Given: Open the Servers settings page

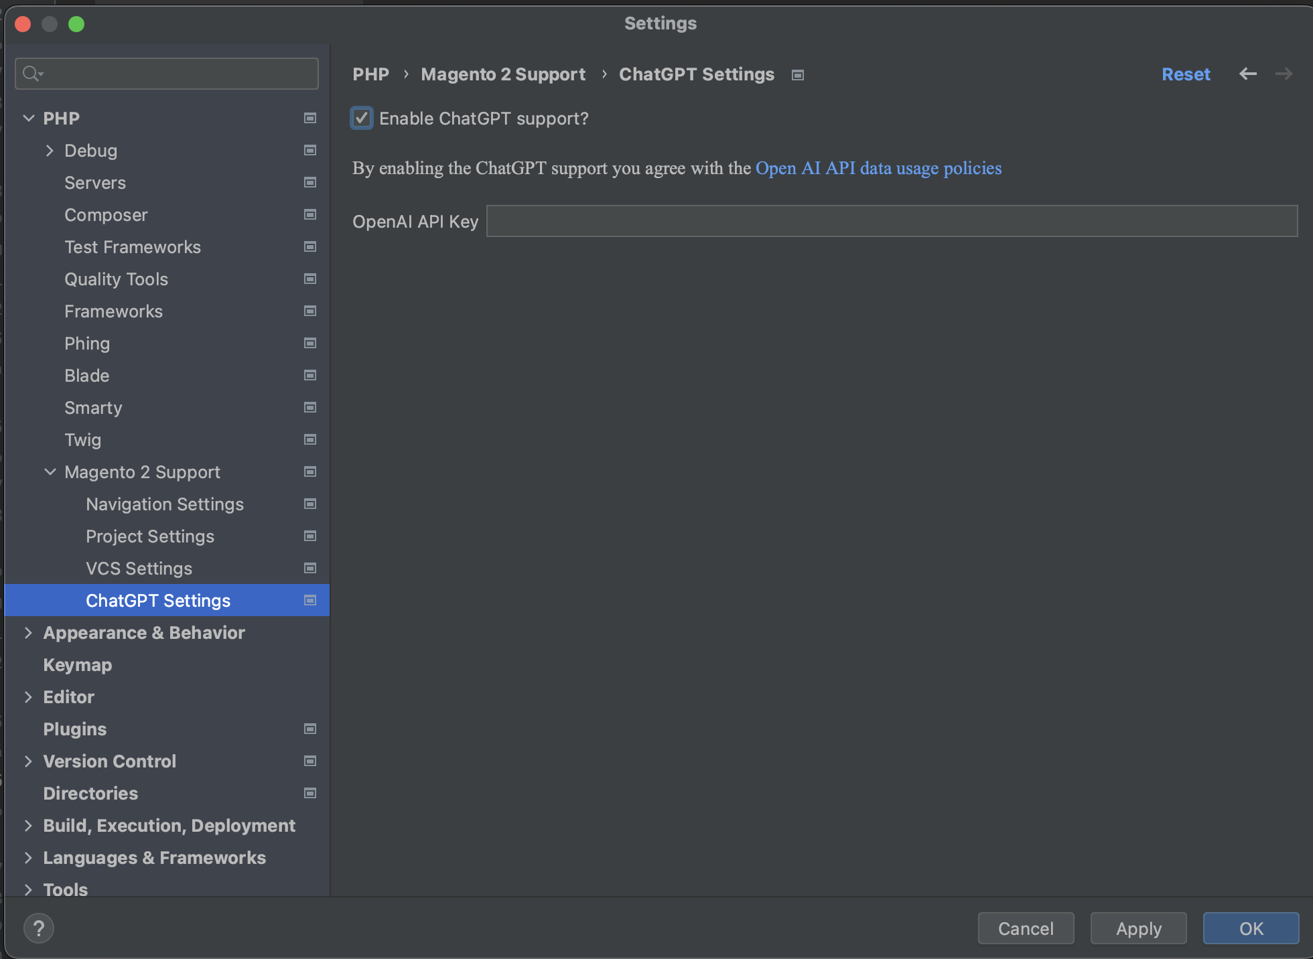Looking at the screenshot, I should pyautogui.click(x=95, y=183).
